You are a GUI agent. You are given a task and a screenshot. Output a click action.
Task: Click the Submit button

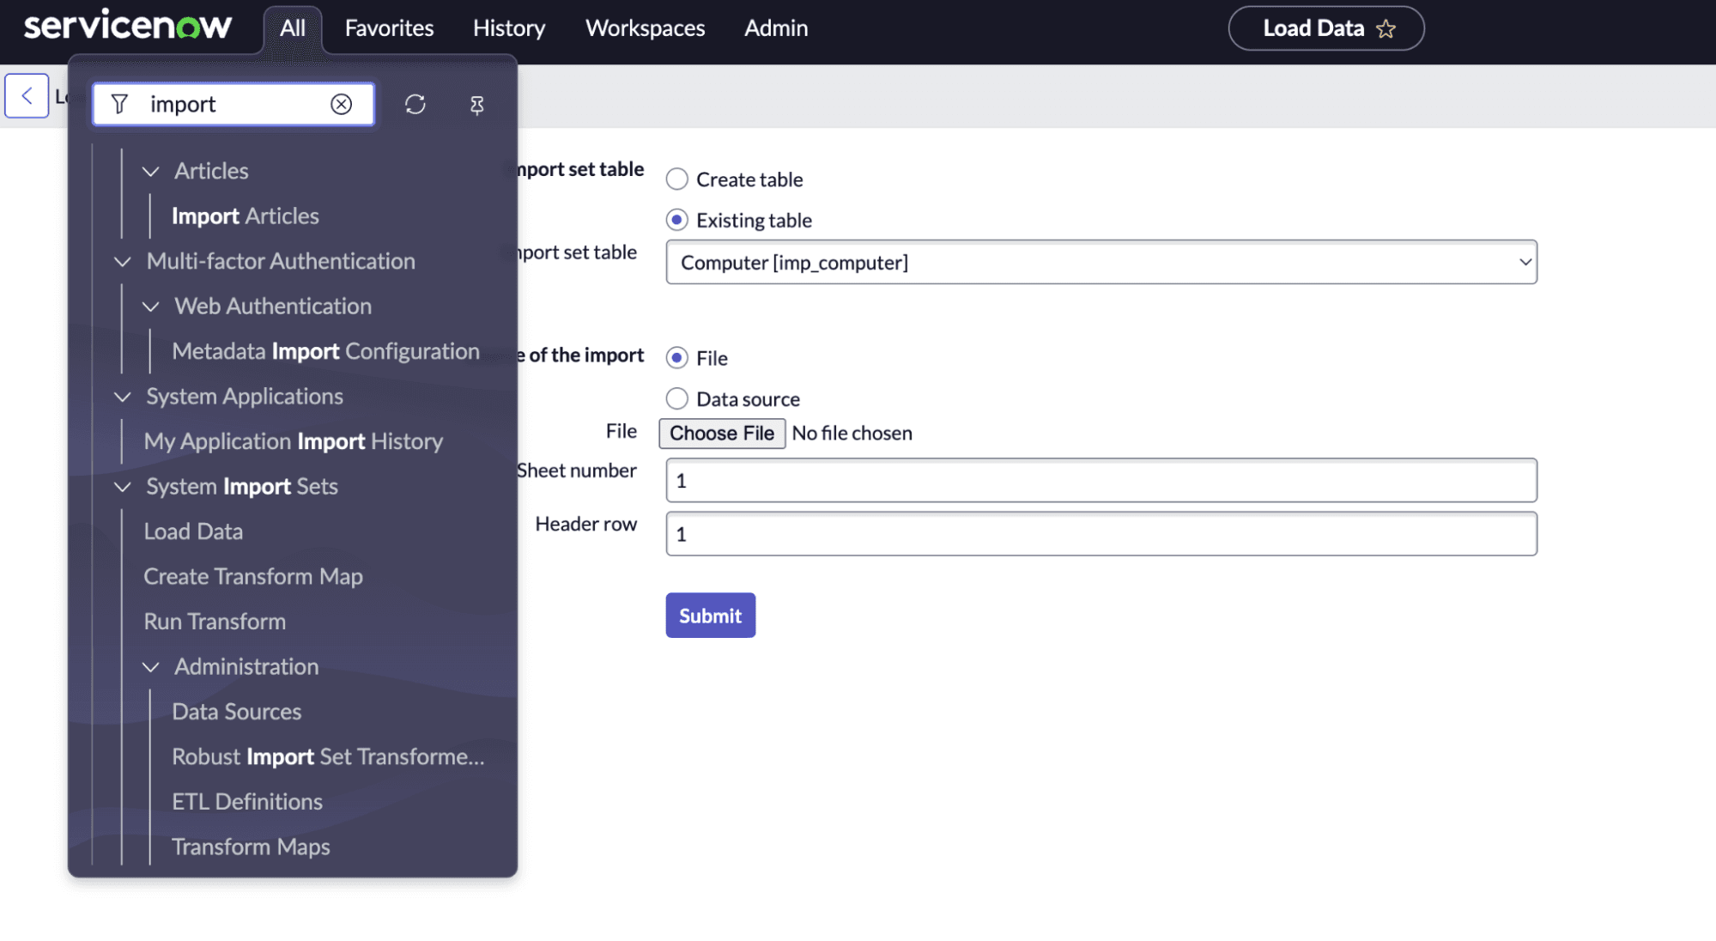[x=710, y=615]
